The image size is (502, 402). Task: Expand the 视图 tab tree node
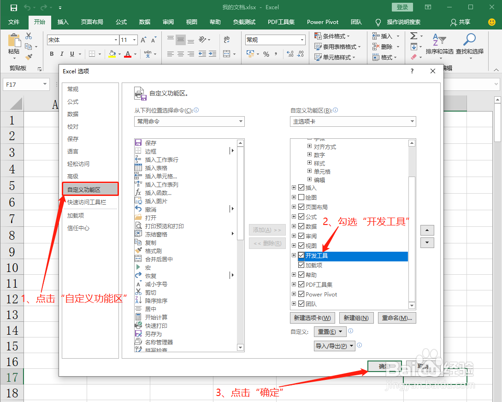coord(294,246)
